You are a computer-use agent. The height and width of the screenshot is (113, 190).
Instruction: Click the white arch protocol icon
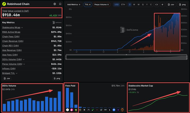pyautogui.click(x=89, y=110)
